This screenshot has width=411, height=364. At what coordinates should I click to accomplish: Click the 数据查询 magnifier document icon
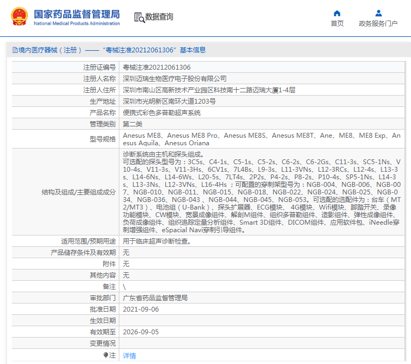pyautogui.click(x=139, y=17)
